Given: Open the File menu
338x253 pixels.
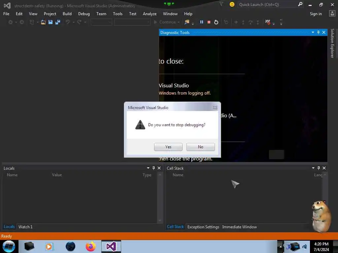Looking at the screenshot, I should click(6, 14).
